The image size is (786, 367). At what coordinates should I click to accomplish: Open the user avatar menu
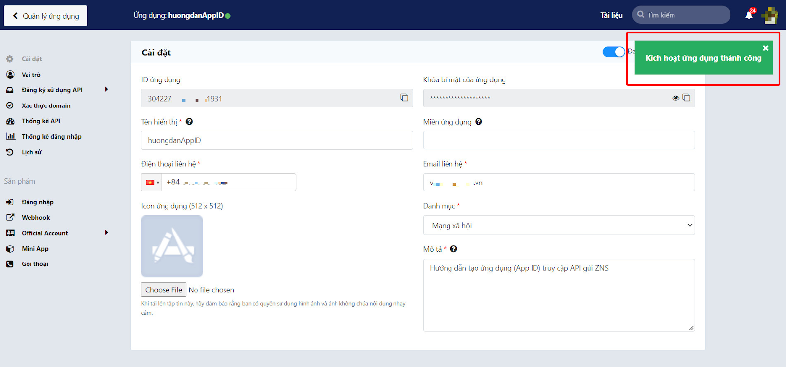point(769,15)
